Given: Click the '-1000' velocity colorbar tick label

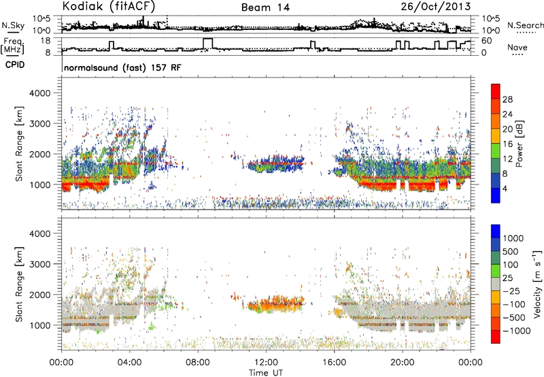Looking at the screenshot, I should point(517,331).
